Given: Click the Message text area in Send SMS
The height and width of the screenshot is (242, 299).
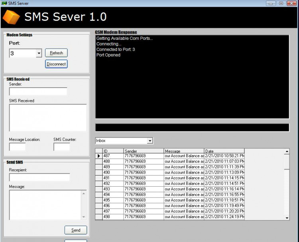Looking at the screenshot, I should coord(45,205).
